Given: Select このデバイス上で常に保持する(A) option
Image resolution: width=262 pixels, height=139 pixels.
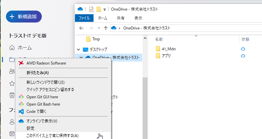Looking at the screenshot, I should (x=52, y=135).
